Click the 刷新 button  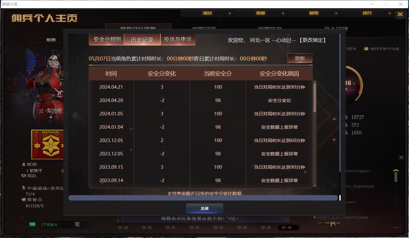300,58
